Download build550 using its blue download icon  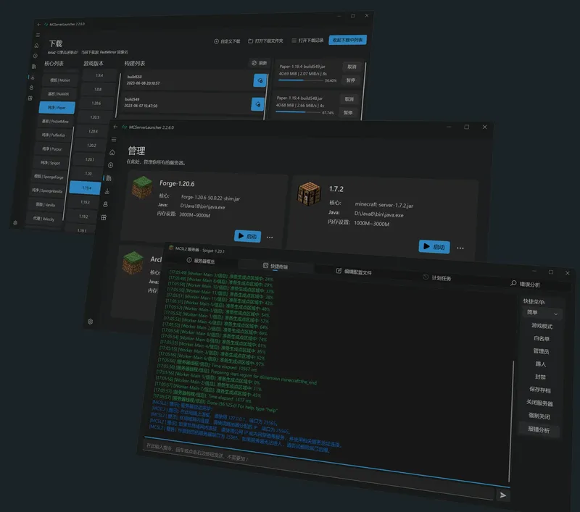pos(260,80)
